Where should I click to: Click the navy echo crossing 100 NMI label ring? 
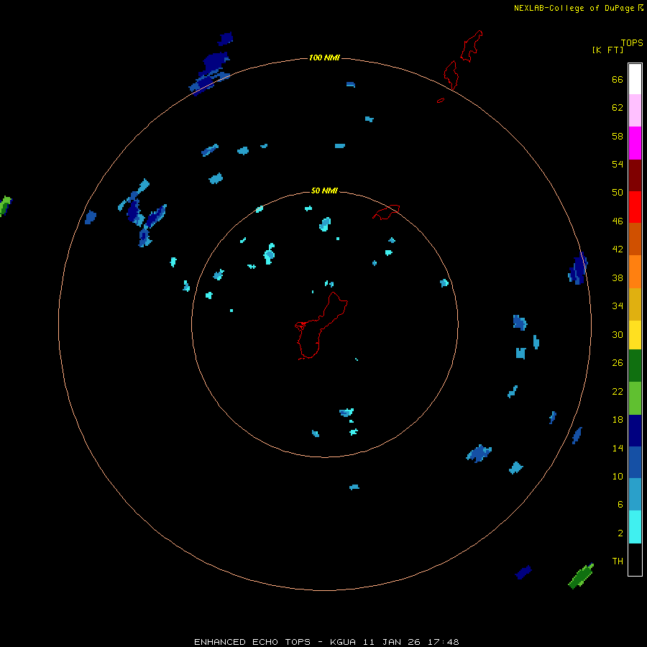coord(209,73)
